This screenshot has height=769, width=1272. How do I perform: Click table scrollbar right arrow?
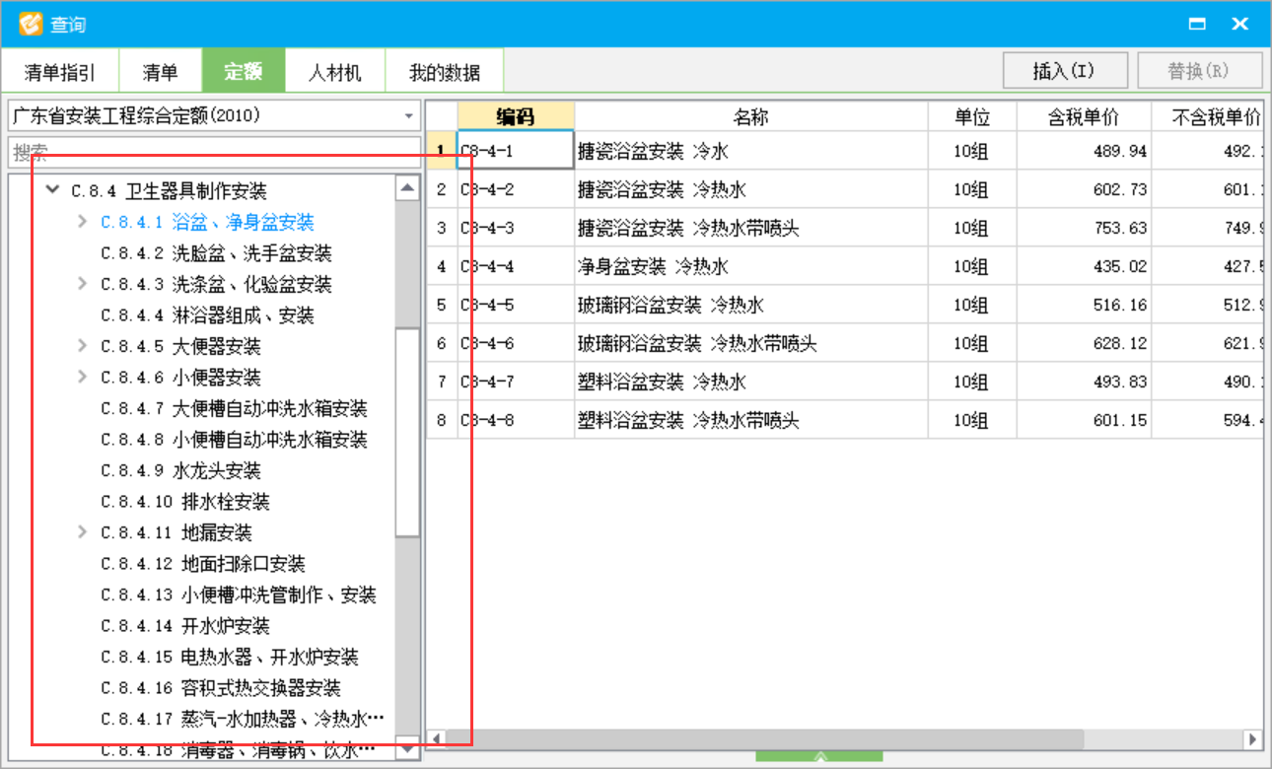[x=1252, y=739]
